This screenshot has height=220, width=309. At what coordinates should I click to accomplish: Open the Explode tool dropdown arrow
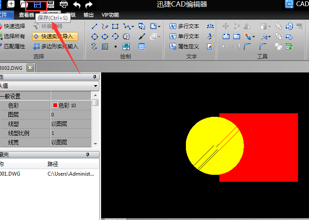click(254, 36)
